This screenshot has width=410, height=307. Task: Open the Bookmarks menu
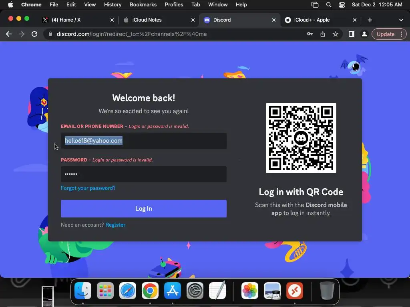click(x=143, y=5)
